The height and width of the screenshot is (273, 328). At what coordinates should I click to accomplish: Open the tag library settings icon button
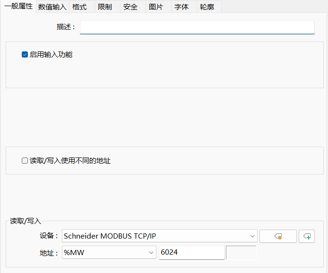point(278,236)
